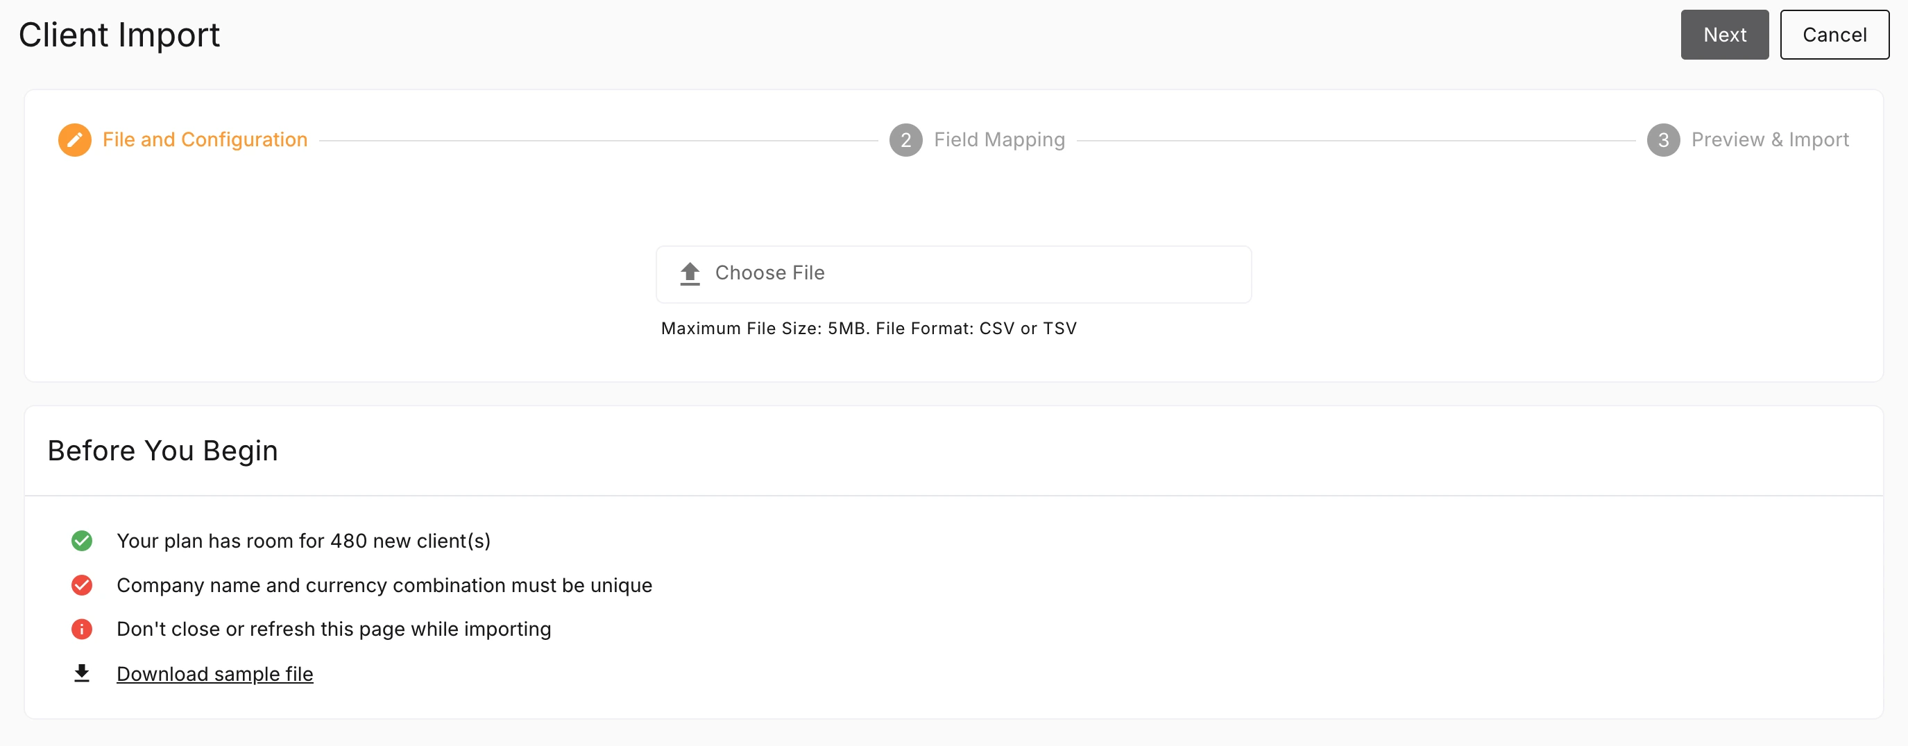Click the plan room for 480 clients message
This screenshot has width=1908, height=746.
pos(304,540)
